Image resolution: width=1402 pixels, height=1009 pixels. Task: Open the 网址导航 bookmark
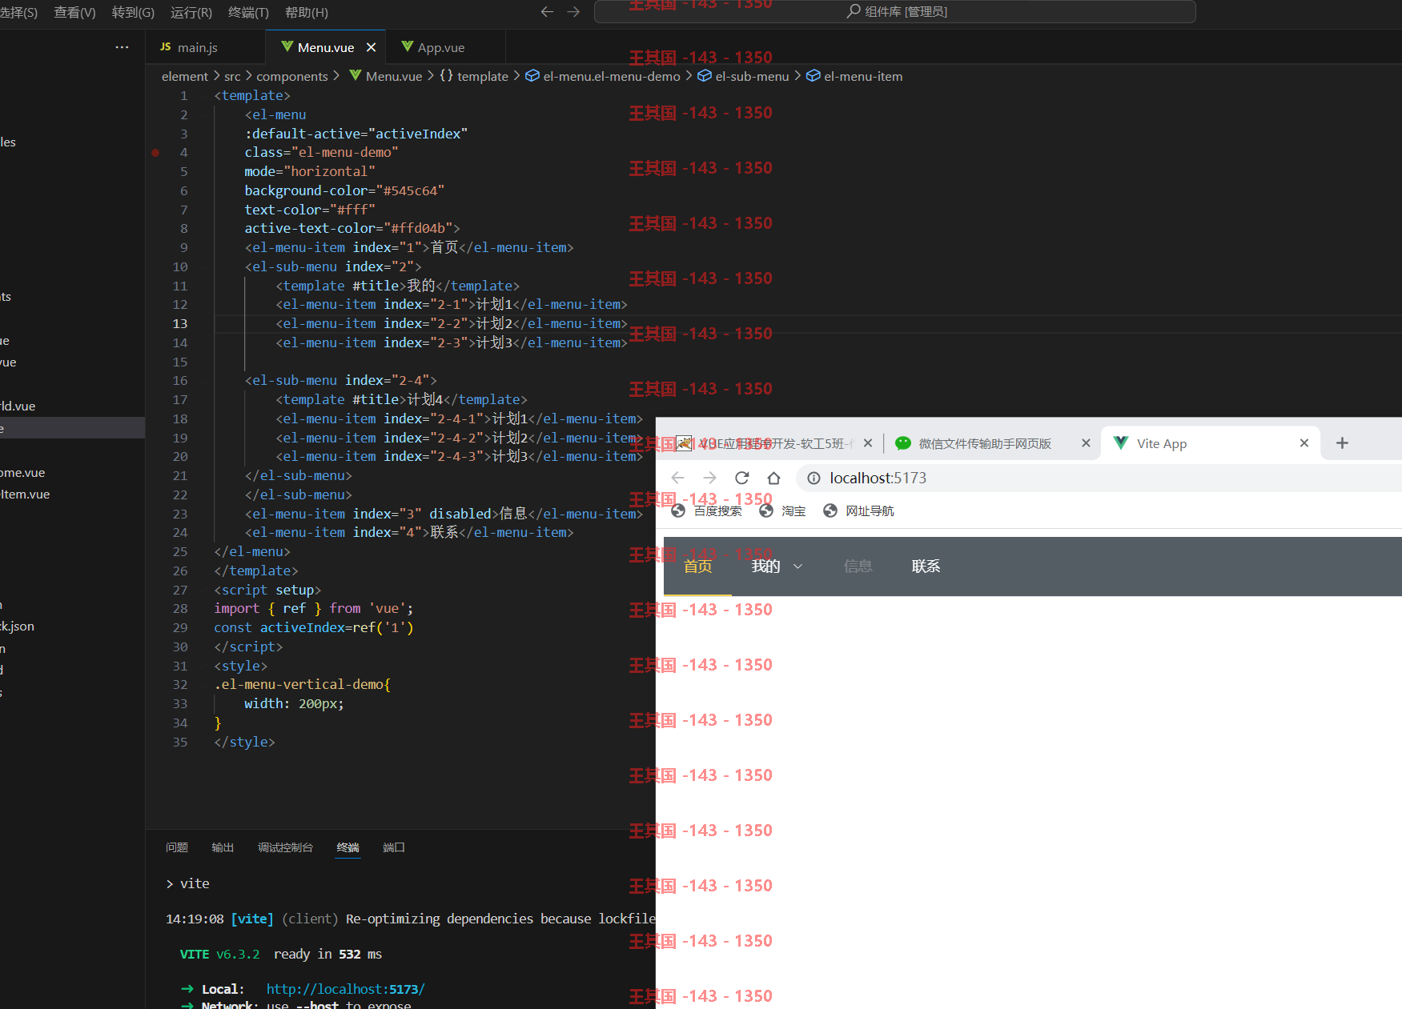point(858,511)
